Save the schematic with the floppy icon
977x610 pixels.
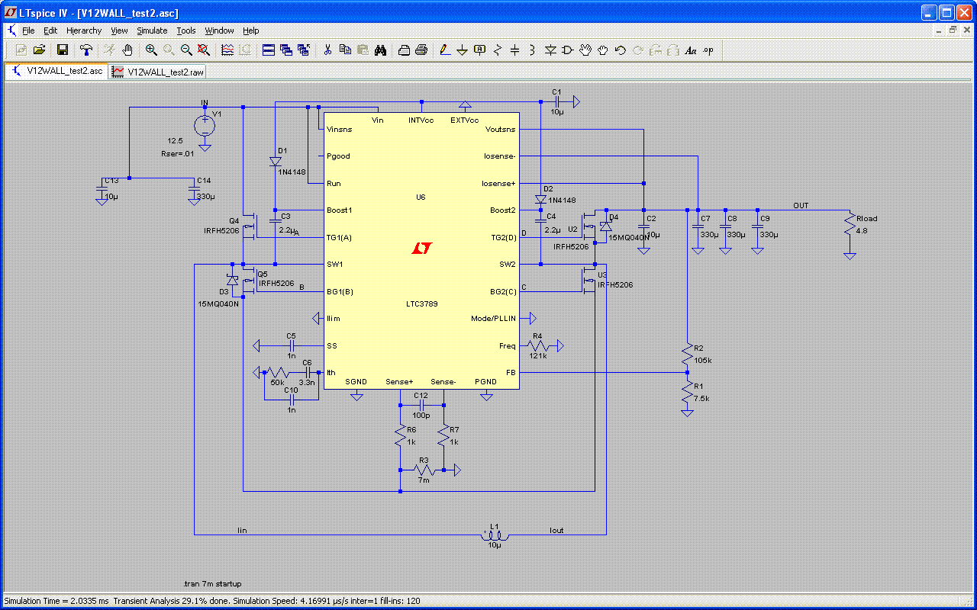pos(63,50)
